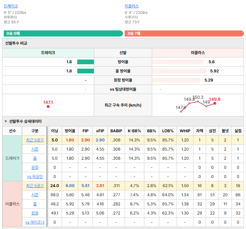Click the 선수 column header

click(x=13, y=131)
